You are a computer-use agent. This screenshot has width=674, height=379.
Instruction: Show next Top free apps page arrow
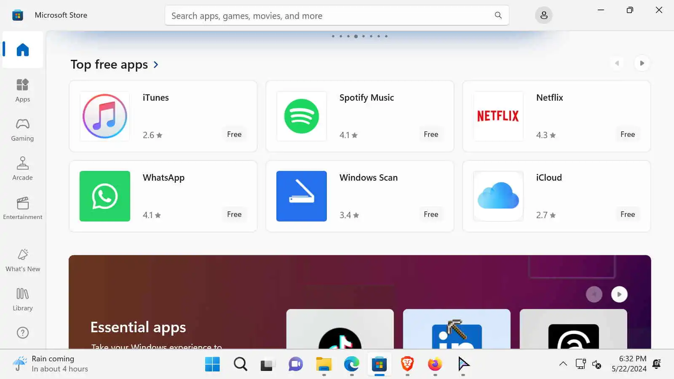click(x=642, y=63)
